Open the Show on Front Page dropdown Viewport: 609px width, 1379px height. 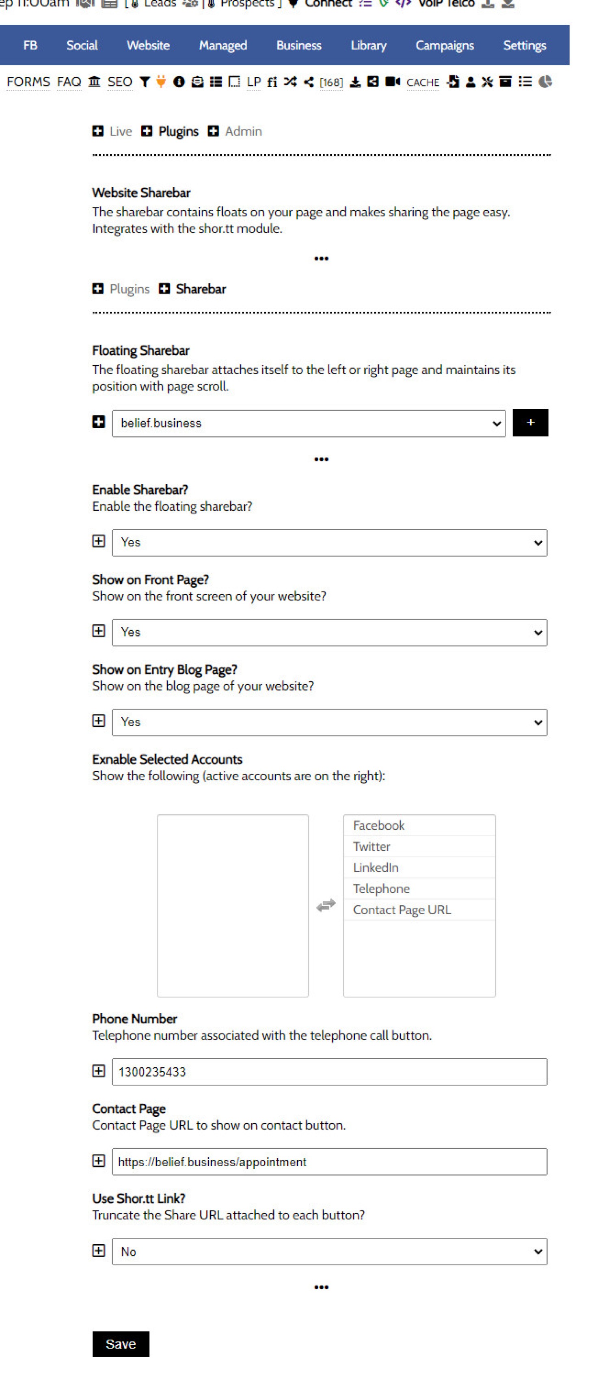(329, 632)
